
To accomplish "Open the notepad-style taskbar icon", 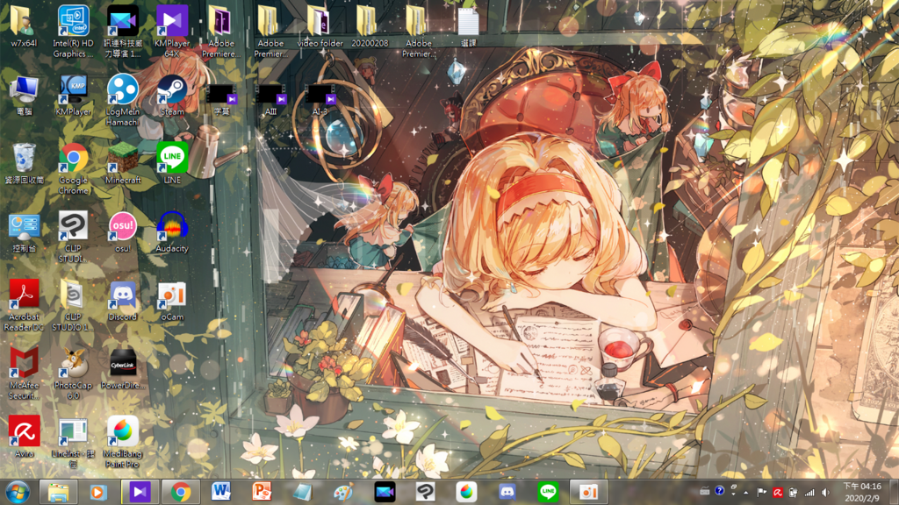I will (303, 492).
